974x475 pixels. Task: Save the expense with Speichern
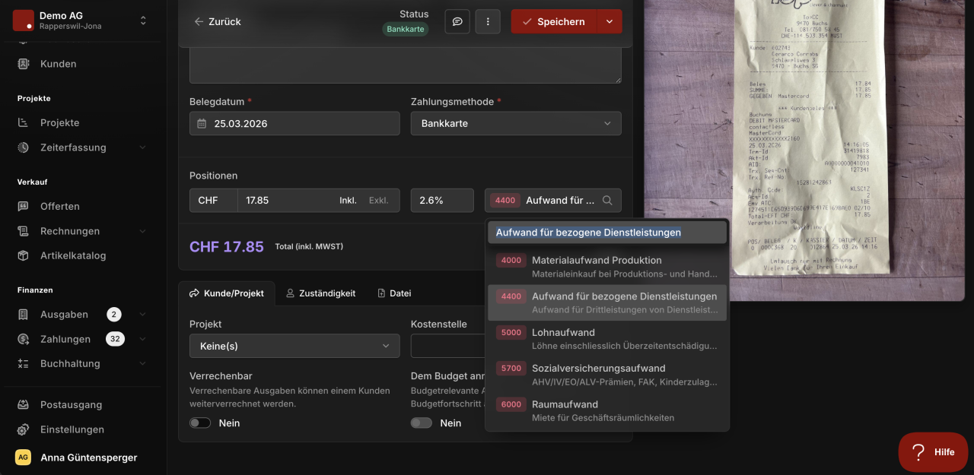554,21
